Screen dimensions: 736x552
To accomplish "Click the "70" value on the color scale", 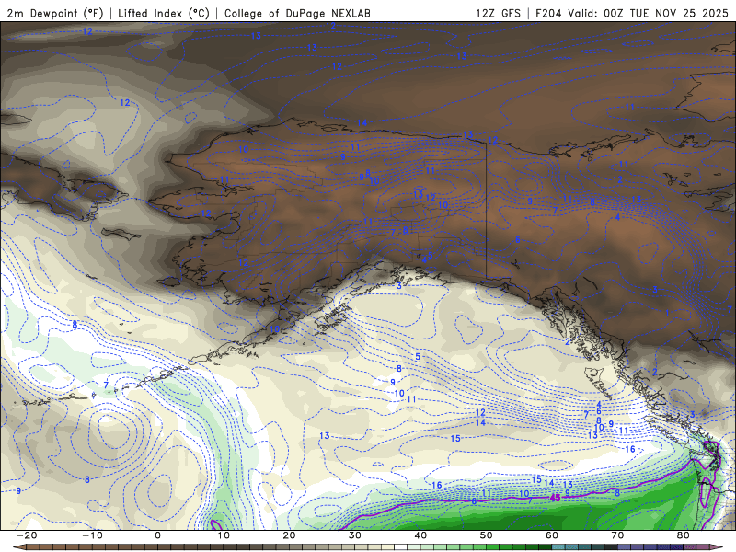I will pos(617,535).
